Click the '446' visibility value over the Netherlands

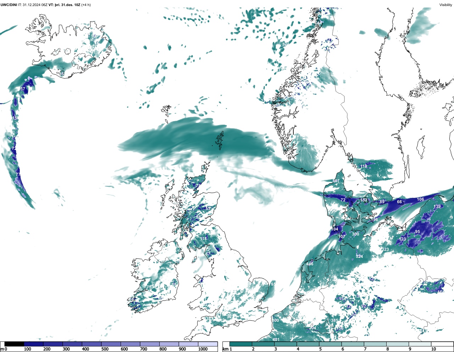pyautogui.click(x=310, y=264)
